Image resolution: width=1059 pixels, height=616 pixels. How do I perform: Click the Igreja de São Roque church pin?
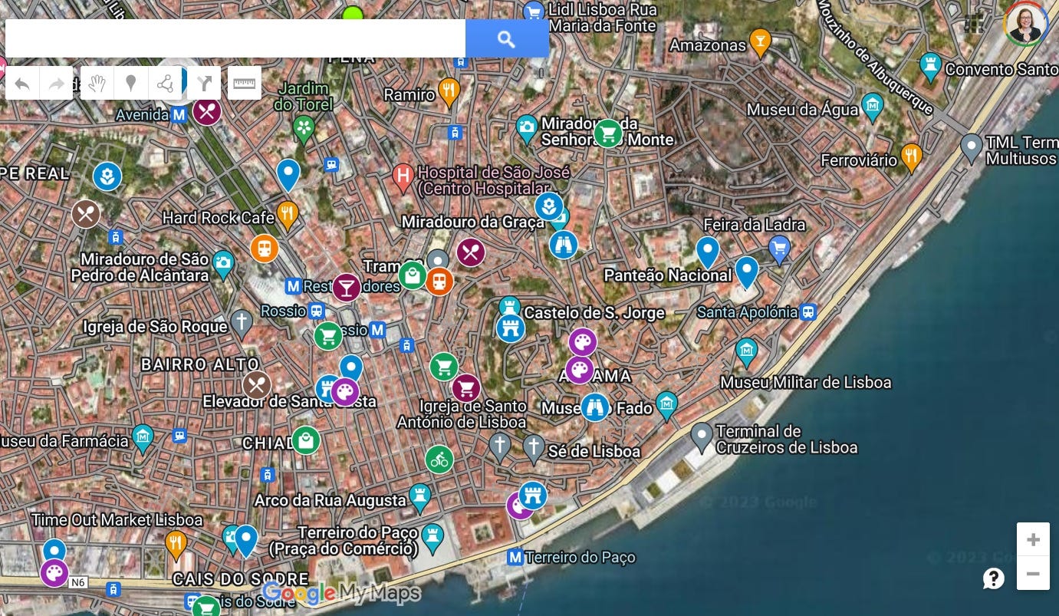click(x=242, y=323)
